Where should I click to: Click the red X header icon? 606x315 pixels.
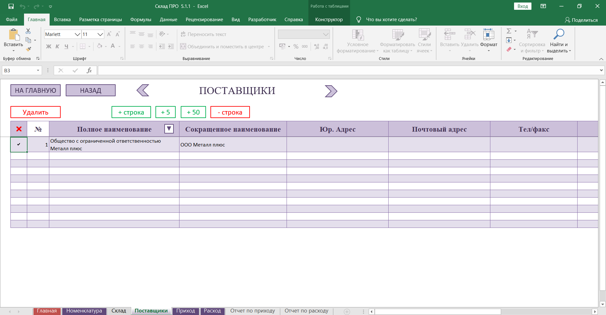[x=19, y=129]
